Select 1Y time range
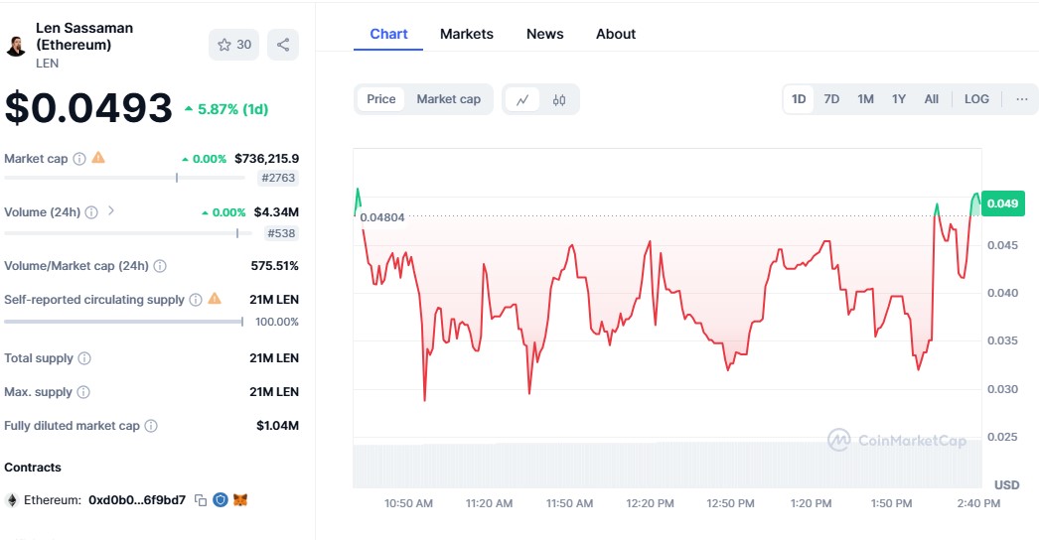The image size is (1039, 540). (x=899, y=99)
